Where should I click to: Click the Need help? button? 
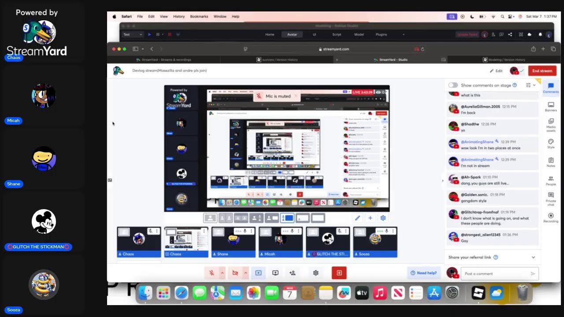[423, 273]
